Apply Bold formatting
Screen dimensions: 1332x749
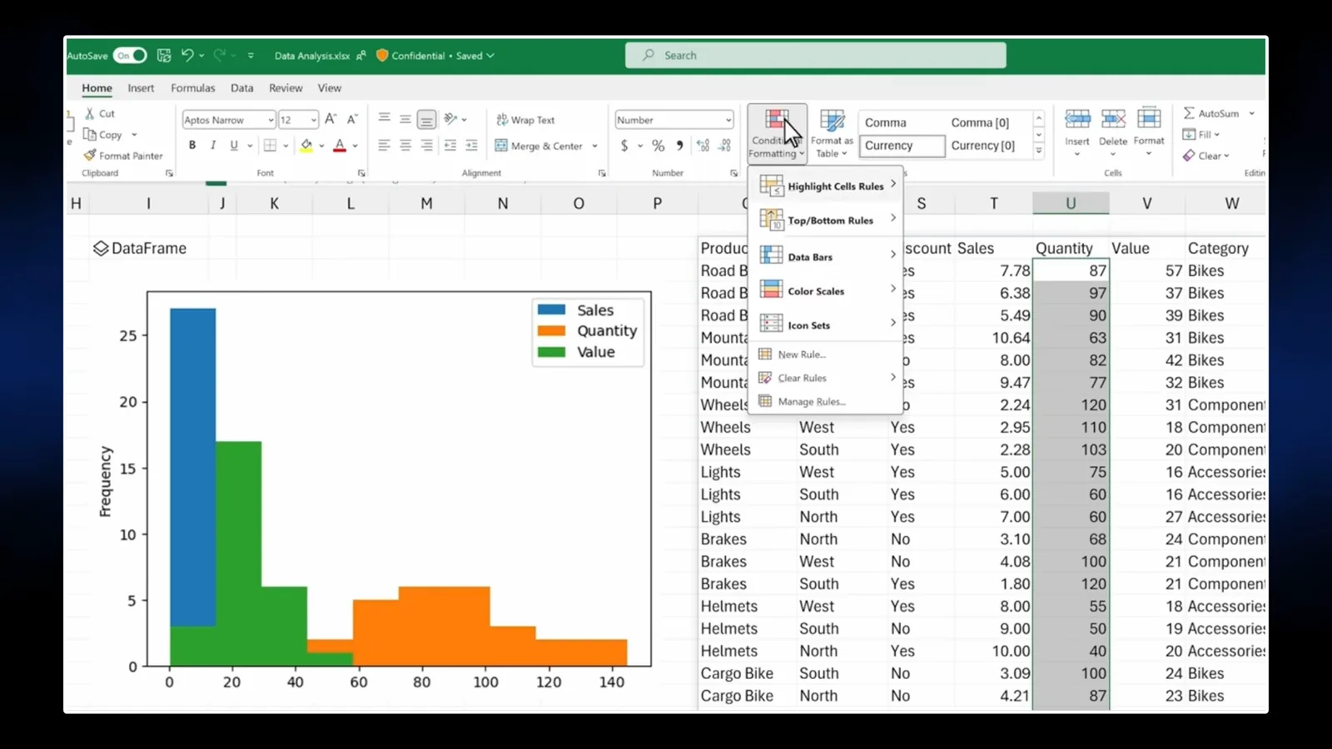click(192, 146)
